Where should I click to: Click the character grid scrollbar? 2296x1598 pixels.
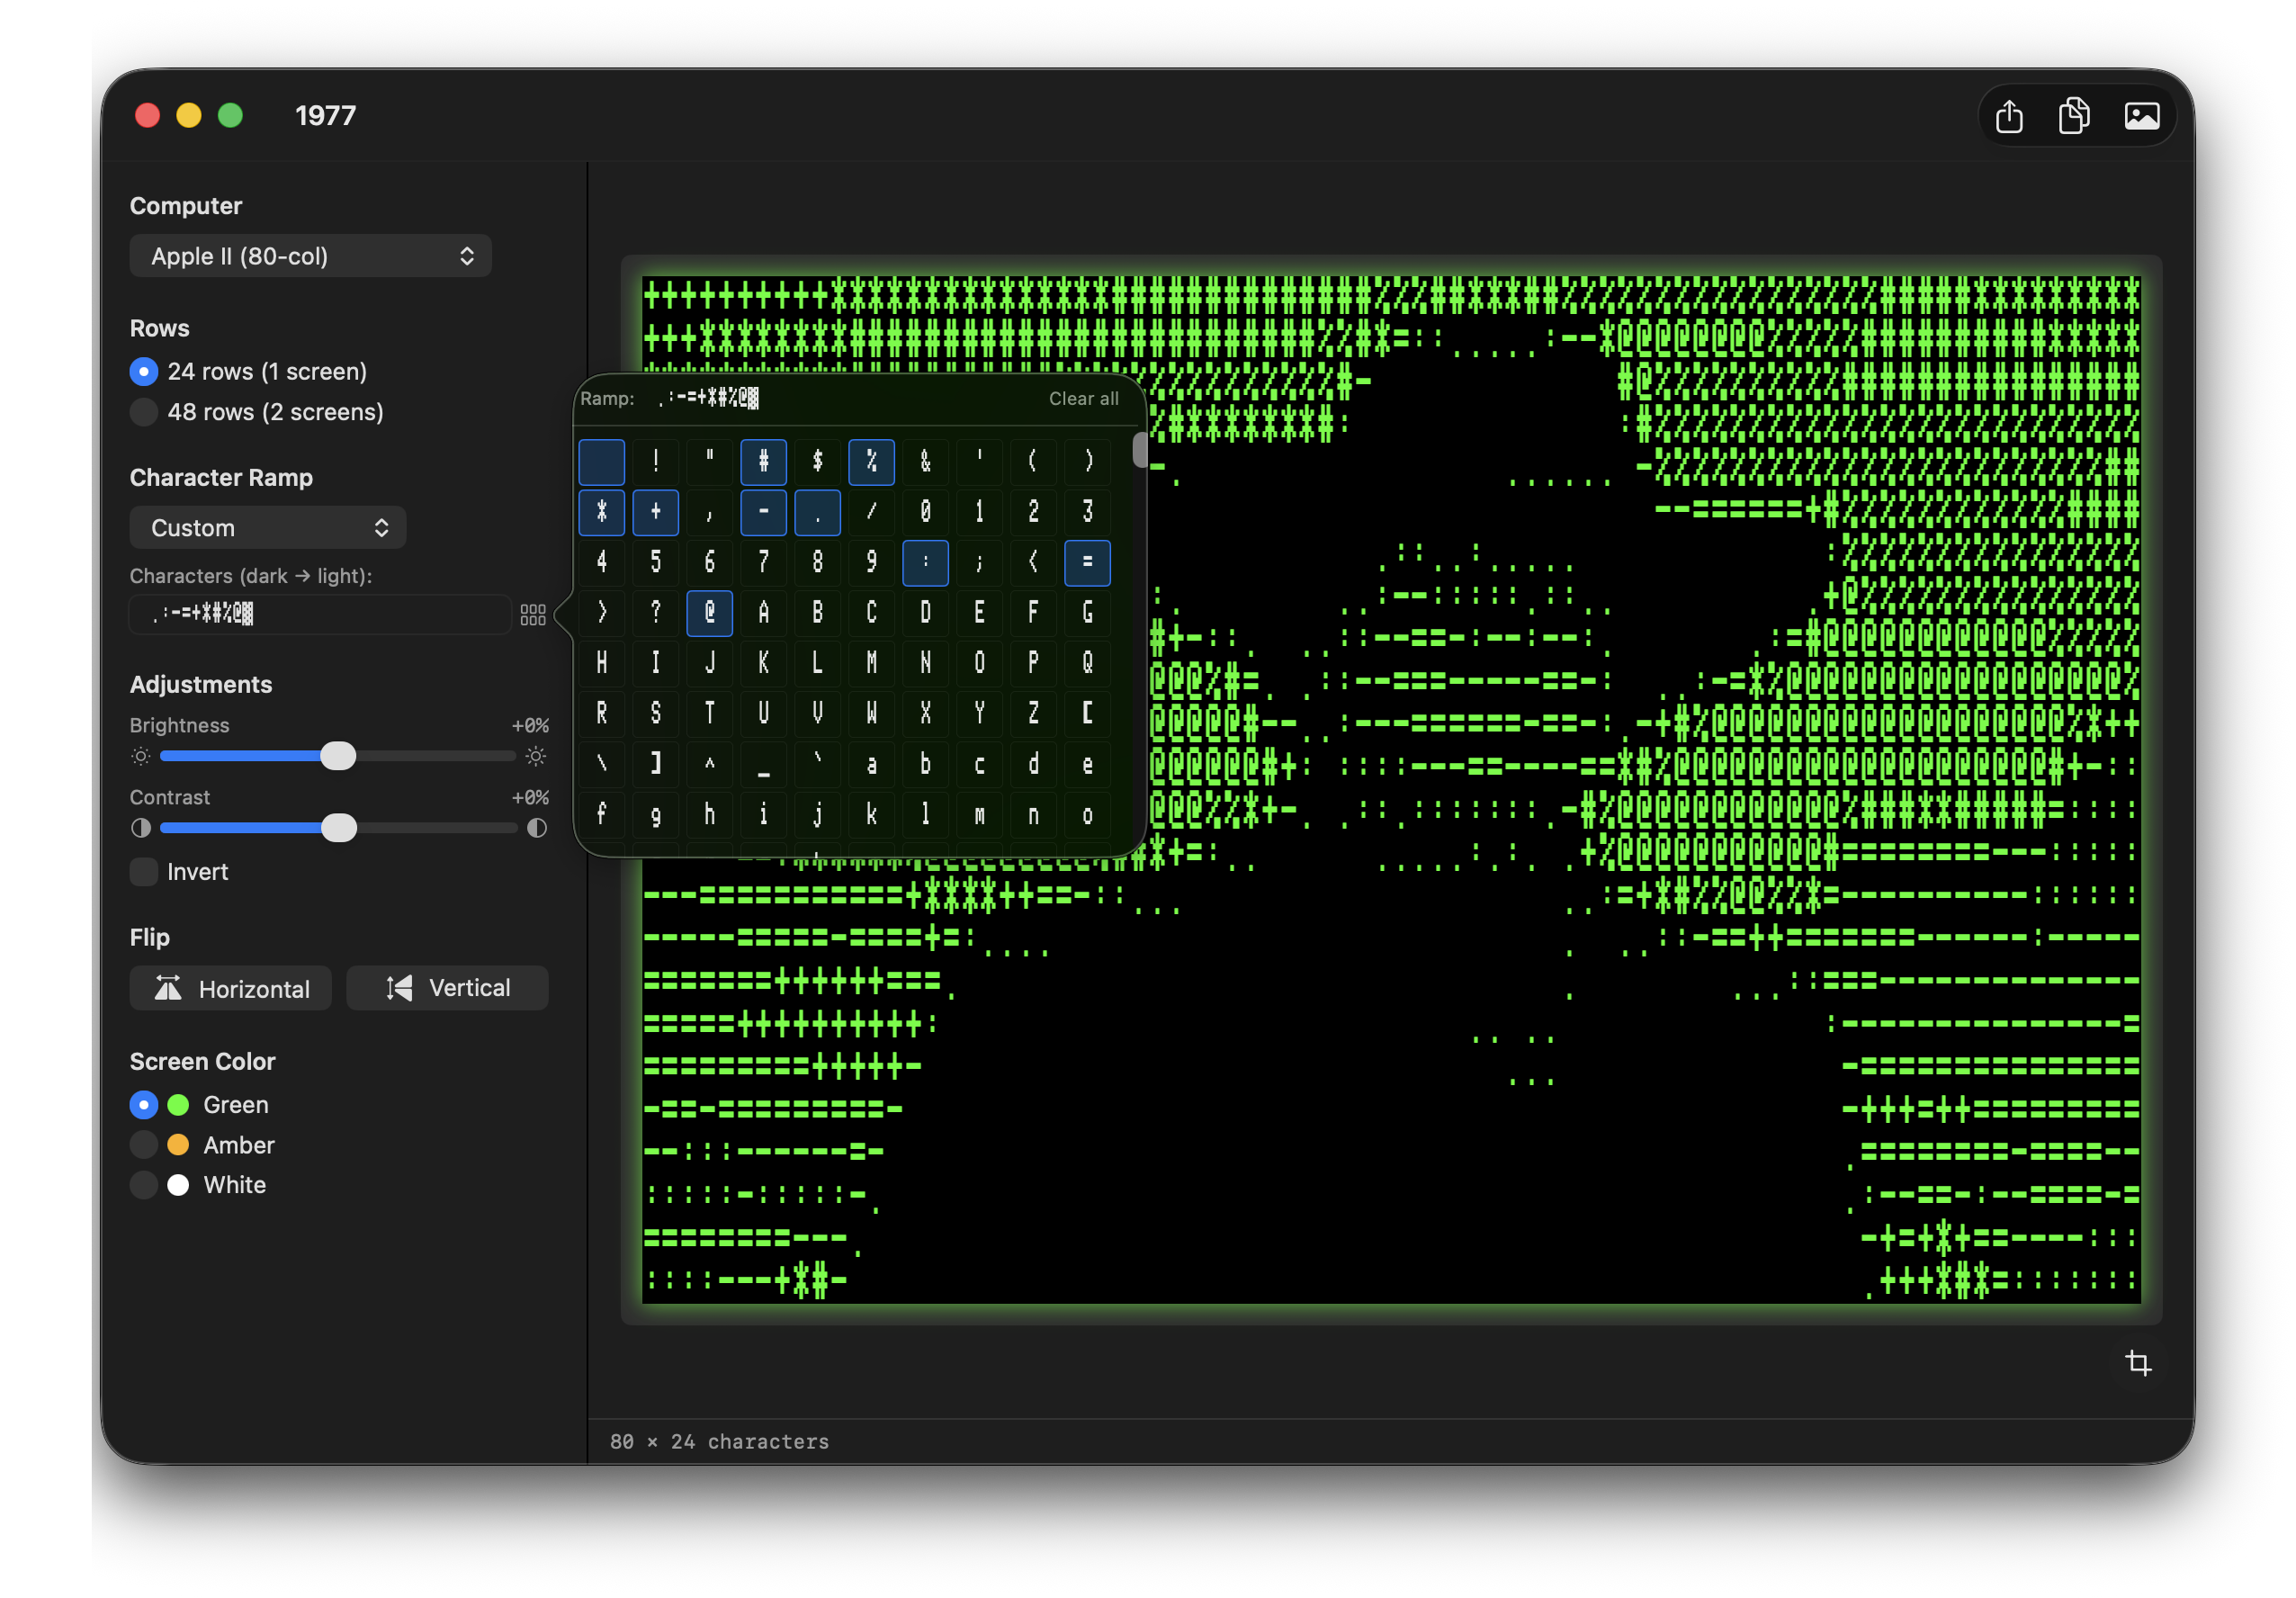pos(1139,450)
